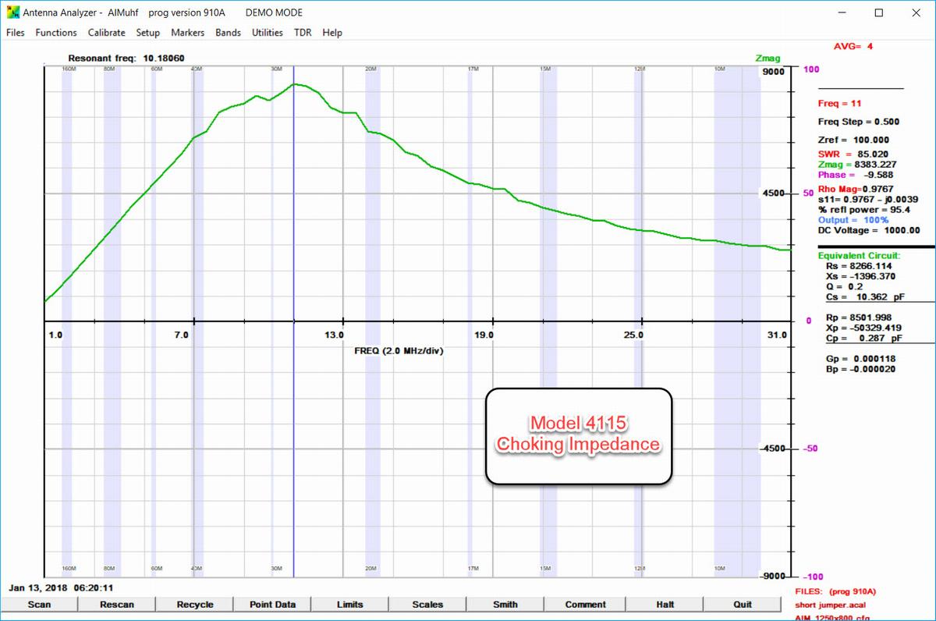936x621 pixels.
Task: Open the TDR menu
Action: [302, 33]
